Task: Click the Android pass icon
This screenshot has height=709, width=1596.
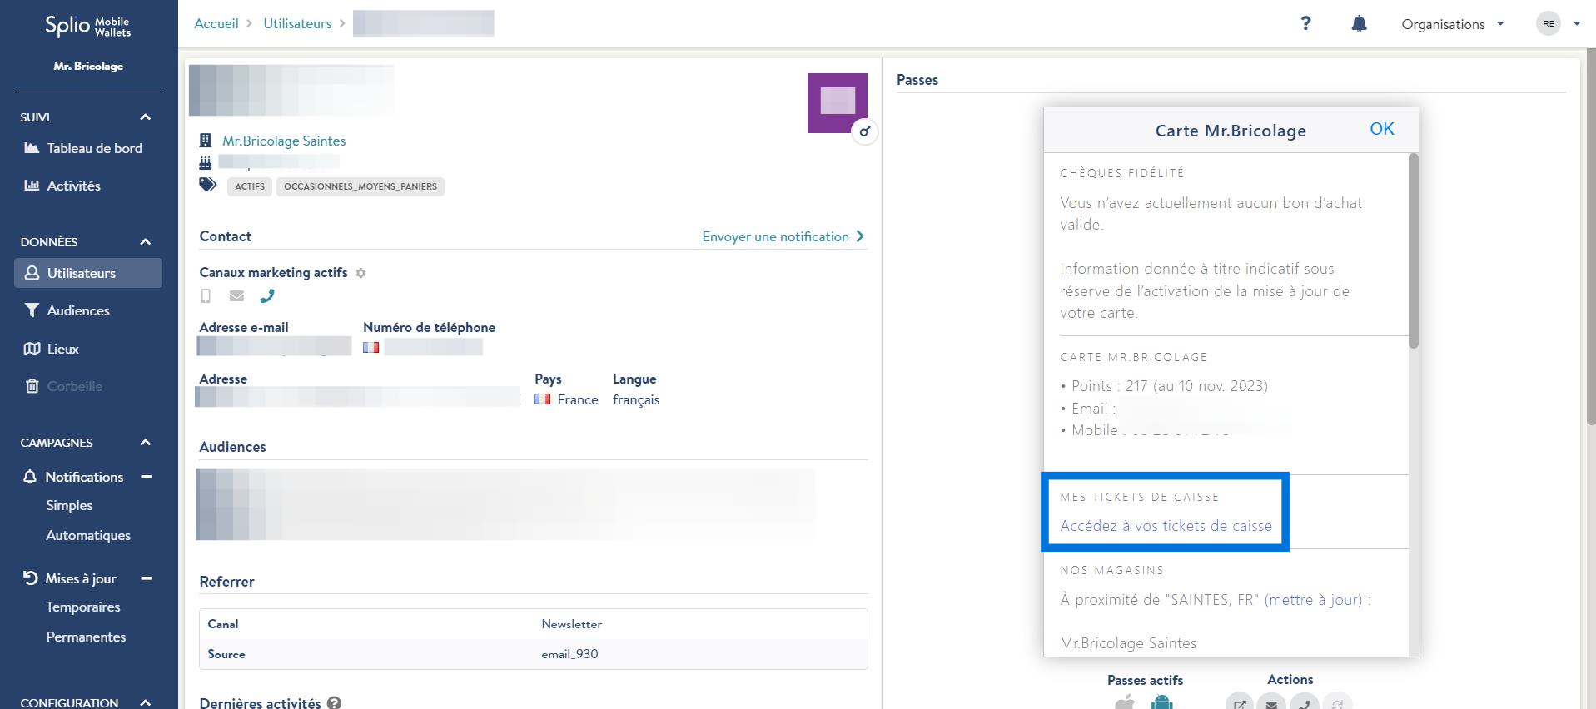Action: click(x=1161, y=702)
